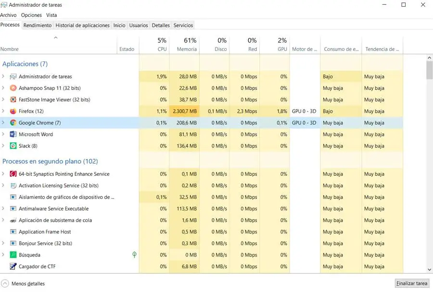Click the scrollbar down arrow

429,270
